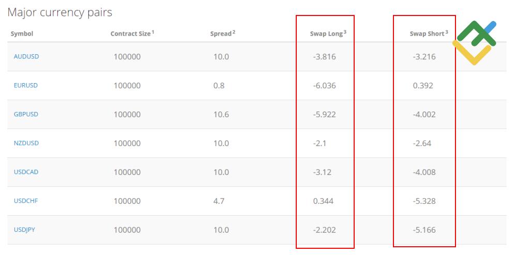Click the EURUSD swap short value 0.392

tap(423, 86)
